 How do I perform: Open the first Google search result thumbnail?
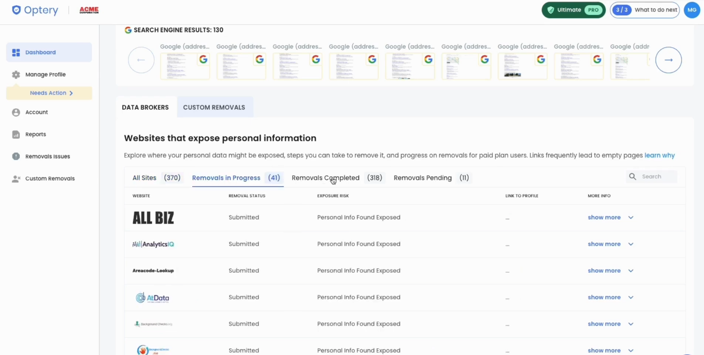[x=185, y=66]
